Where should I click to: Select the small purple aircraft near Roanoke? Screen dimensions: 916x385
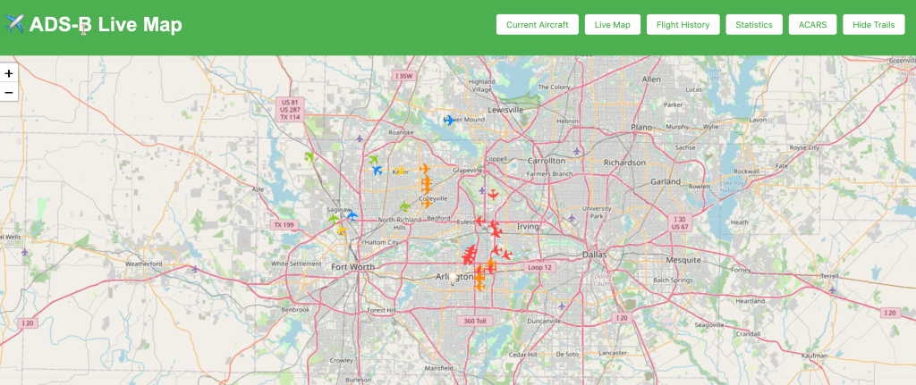[x=360, y=138]
